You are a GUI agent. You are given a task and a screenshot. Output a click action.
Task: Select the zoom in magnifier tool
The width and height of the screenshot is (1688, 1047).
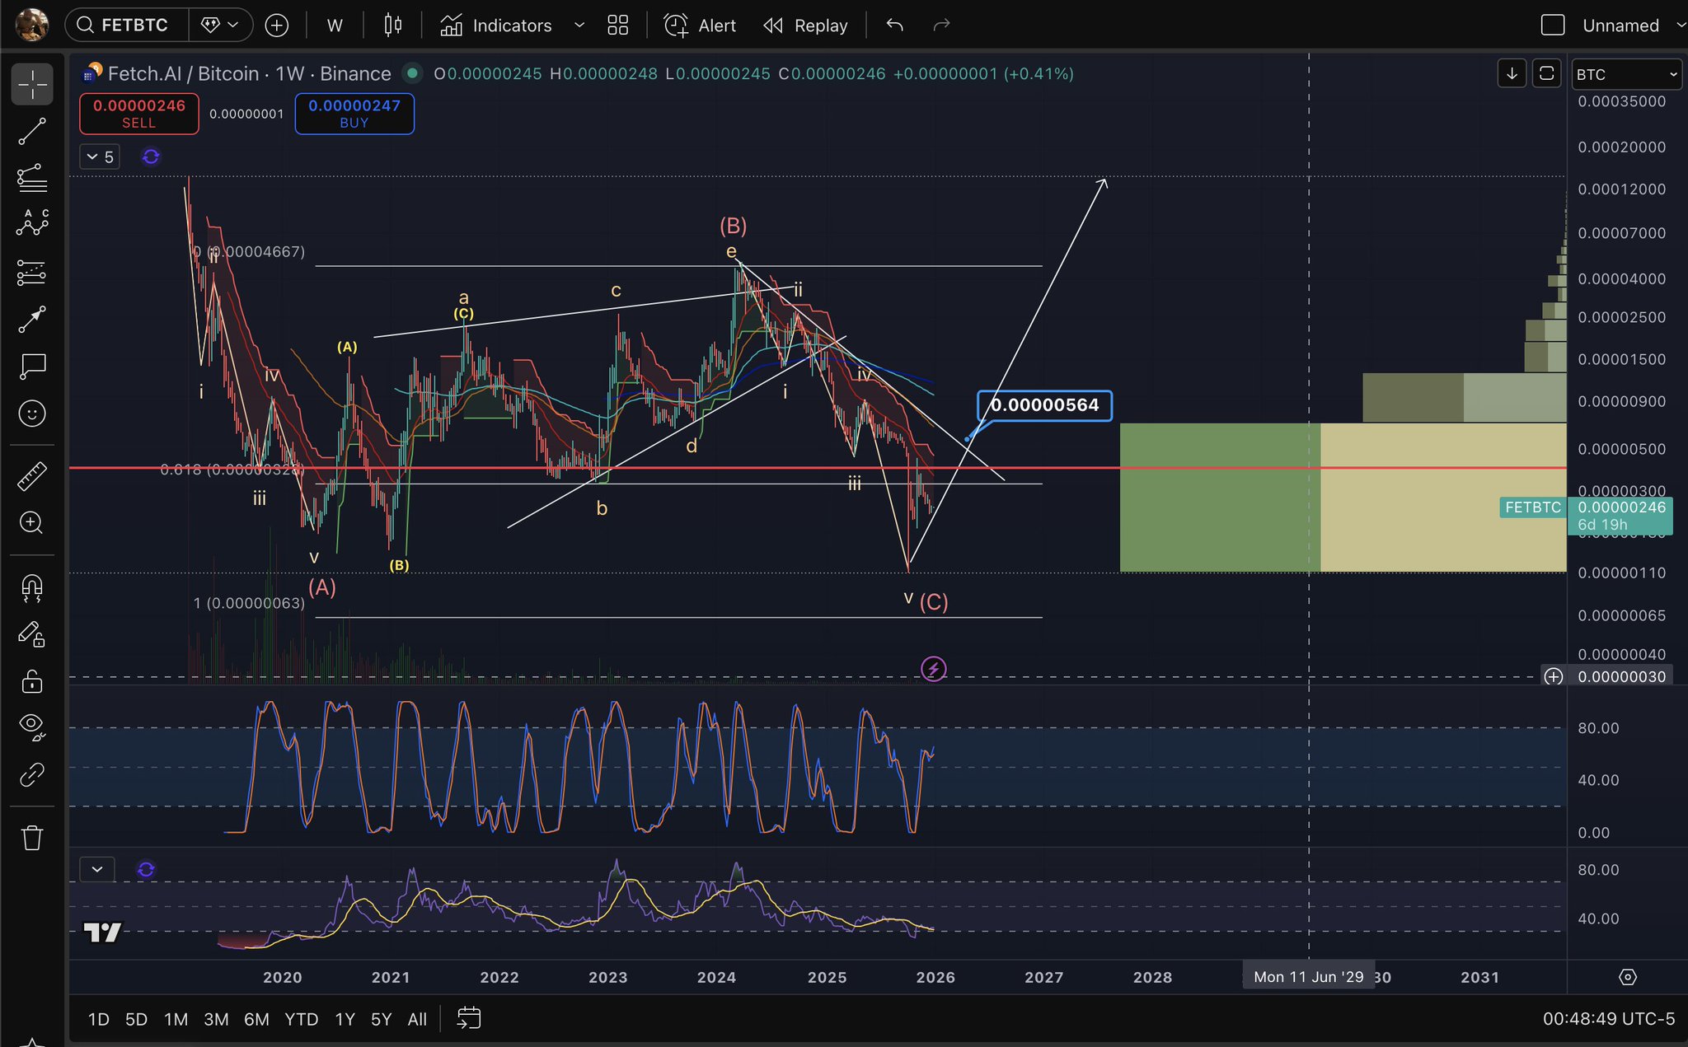[32, 523]
